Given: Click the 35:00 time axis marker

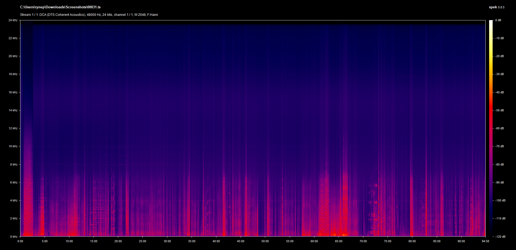Looking at the screenshot, I should coord(192,241).
